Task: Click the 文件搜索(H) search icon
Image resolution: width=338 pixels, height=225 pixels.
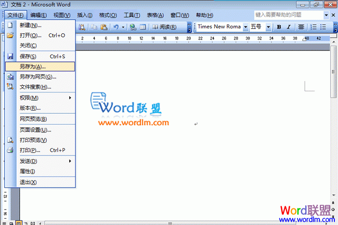Action: pos(10,87)
